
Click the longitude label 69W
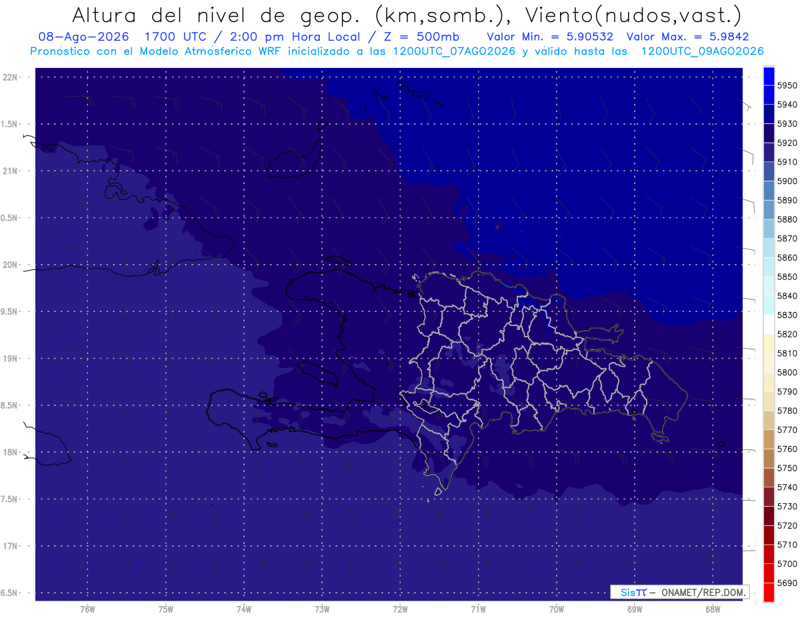click(635, 609)
